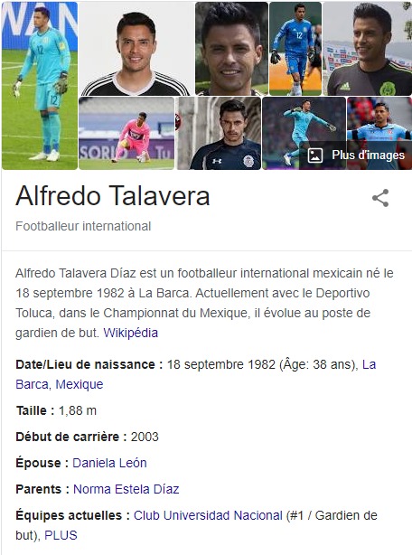This screenshot has width=412, height=555.
Task: Open the photo of goalkeeper in blue number 12 kit
Action: point(295,49)
